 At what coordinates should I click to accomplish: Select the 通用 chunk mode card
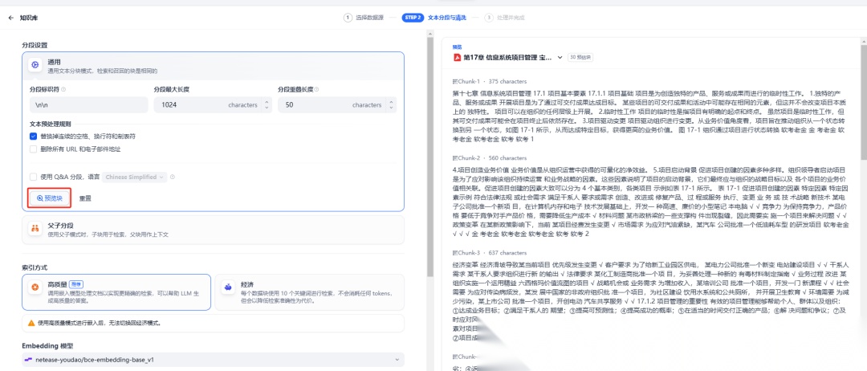(x=213, y=65)
